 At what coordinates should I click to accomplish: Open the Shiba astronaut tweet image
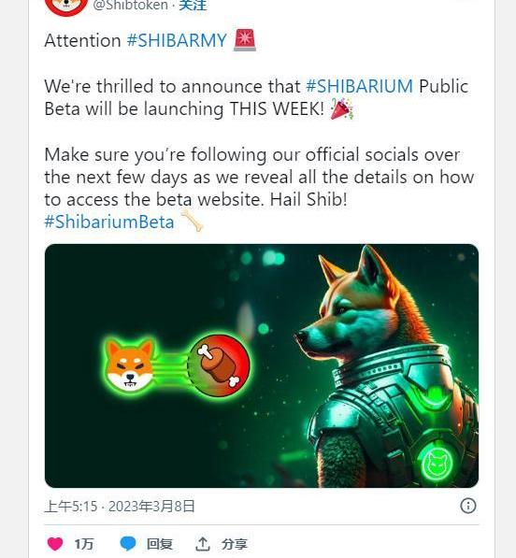(262, 365)
